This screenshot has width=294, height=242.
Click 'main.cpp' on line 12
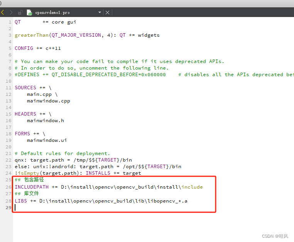[x=39, y=94]
